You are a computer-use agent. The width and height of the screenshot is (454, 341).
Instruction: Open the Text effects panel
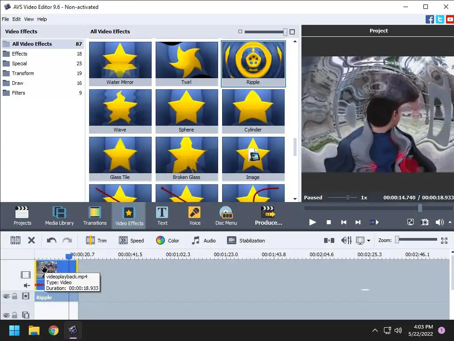pos(162,216)
